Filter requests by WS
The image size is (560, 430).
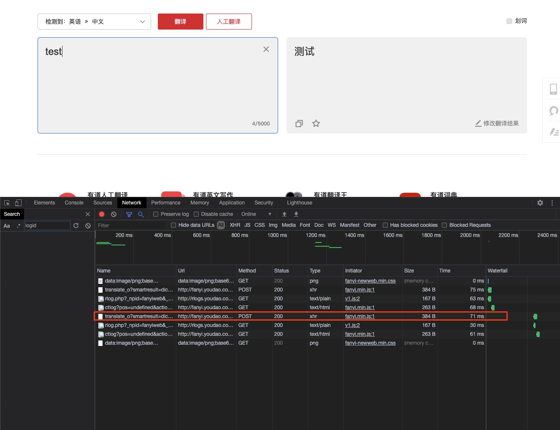[x=332, y=225]
